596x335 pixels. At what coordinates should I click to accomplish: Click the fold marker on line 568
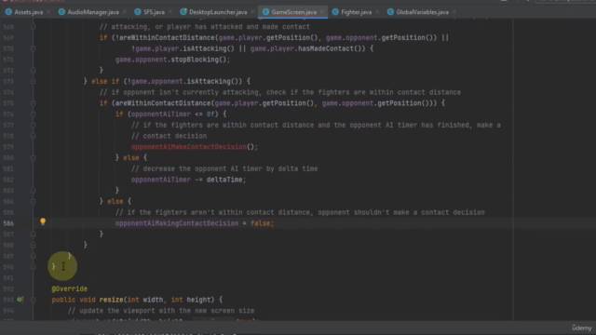point(34,27)
